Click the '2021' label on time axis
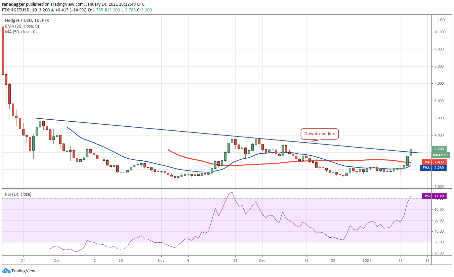 [x=367, y=260]
